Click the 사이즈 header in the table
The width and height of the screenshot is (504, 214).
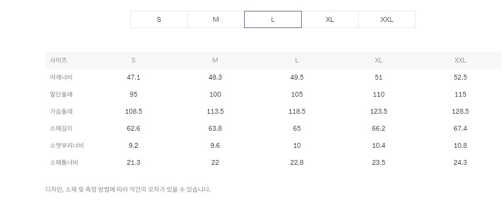click(58, 60)
